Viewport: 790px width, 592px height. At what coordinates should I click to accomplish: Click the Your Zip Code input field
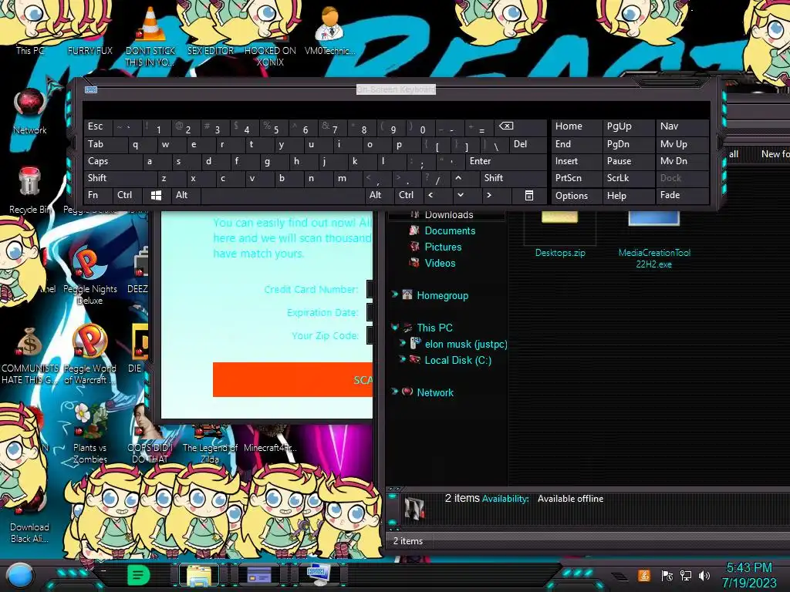coord(370,335)
